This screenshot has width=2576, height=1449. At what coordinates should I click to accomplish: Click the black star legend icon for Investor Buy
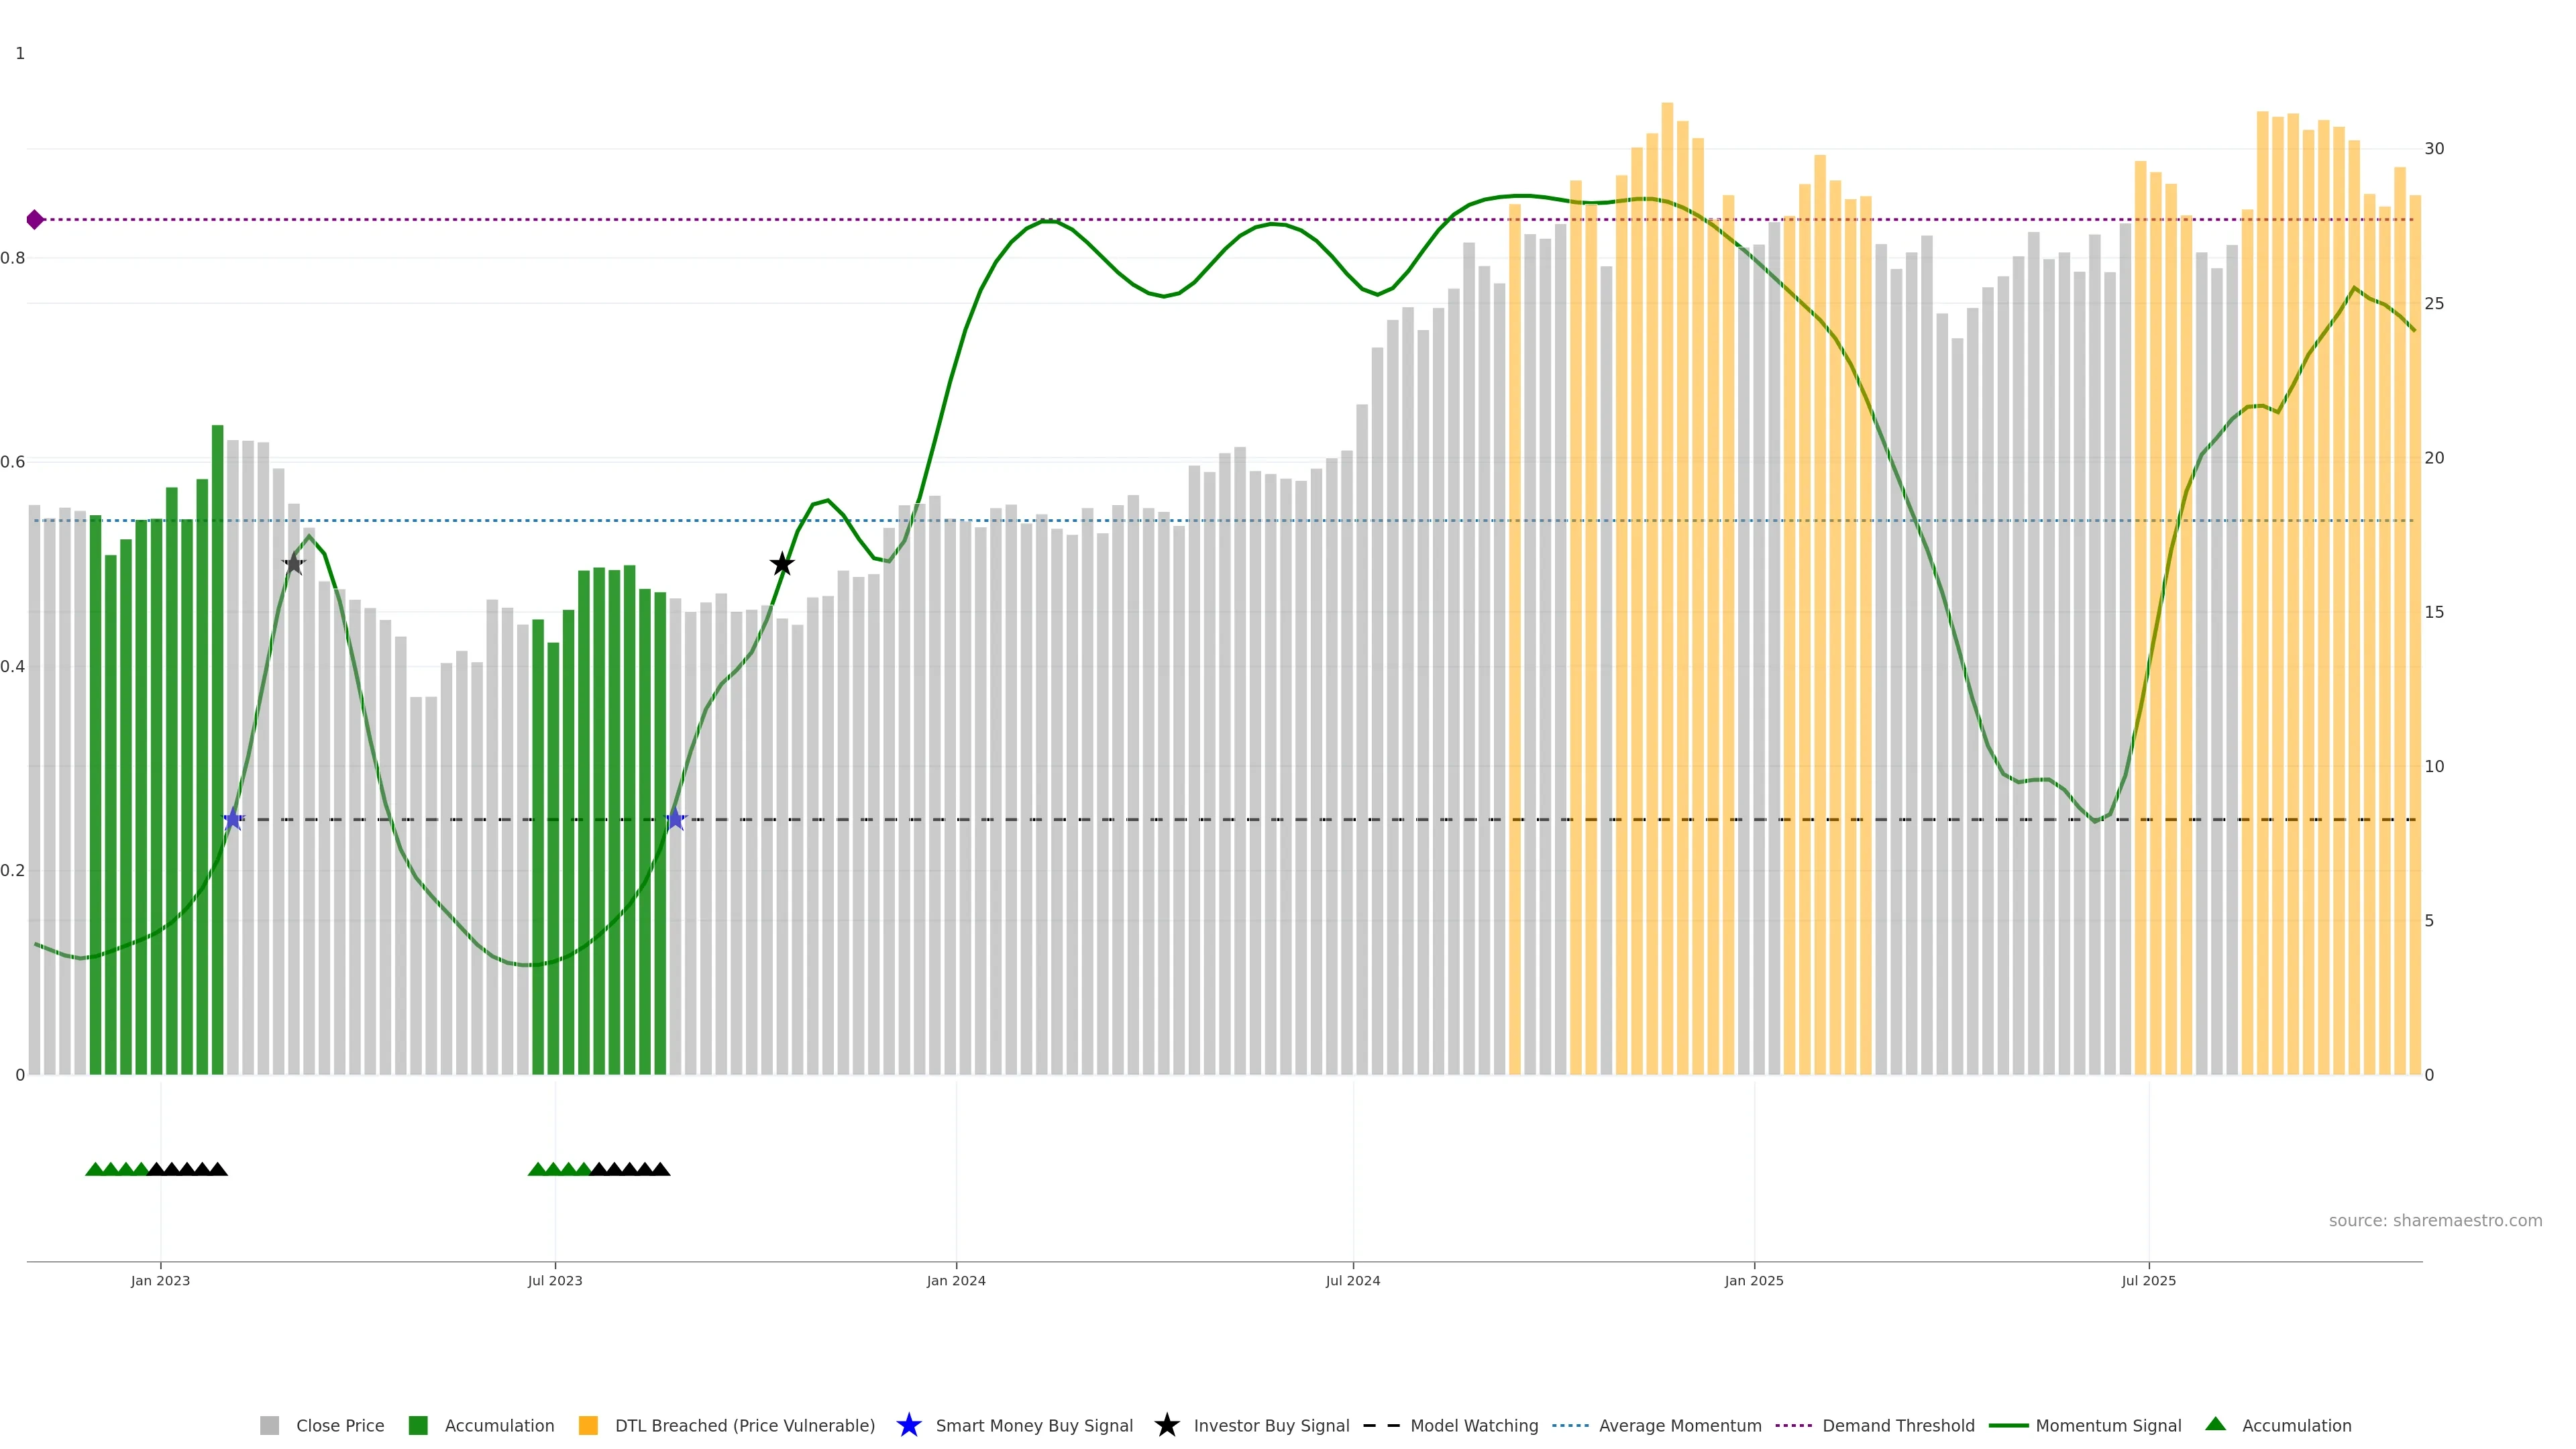pyautogui.click(x=1166, y=1425)
